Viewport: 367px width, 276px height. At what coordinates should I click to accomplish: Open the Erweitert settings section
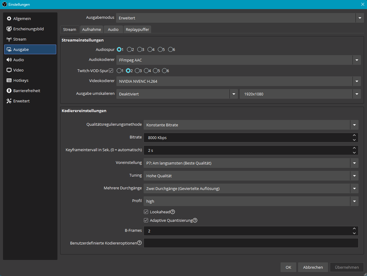20,101
